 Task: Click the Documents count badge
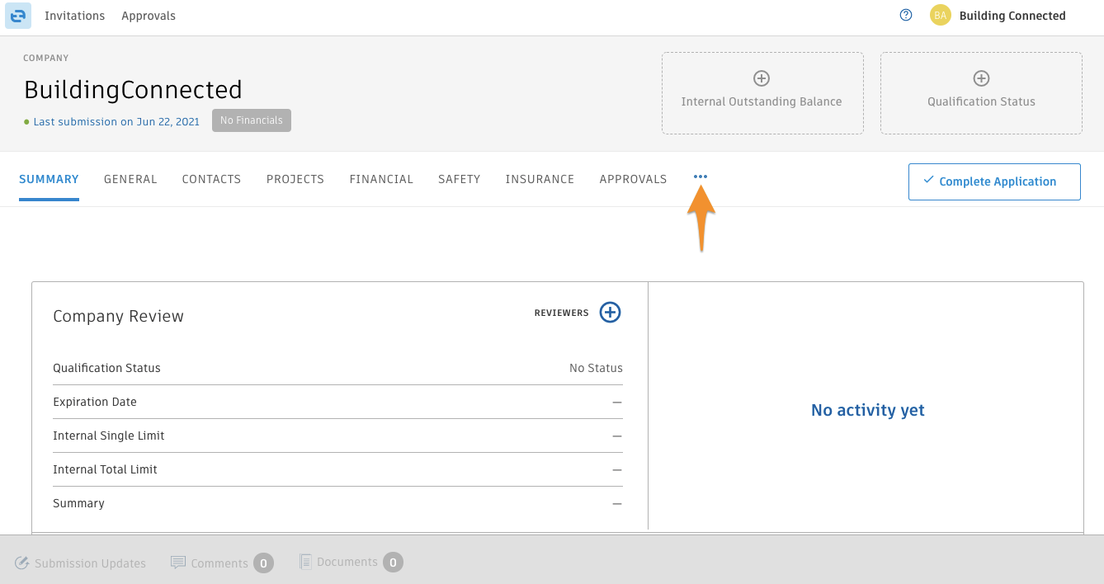click(393, 563)
